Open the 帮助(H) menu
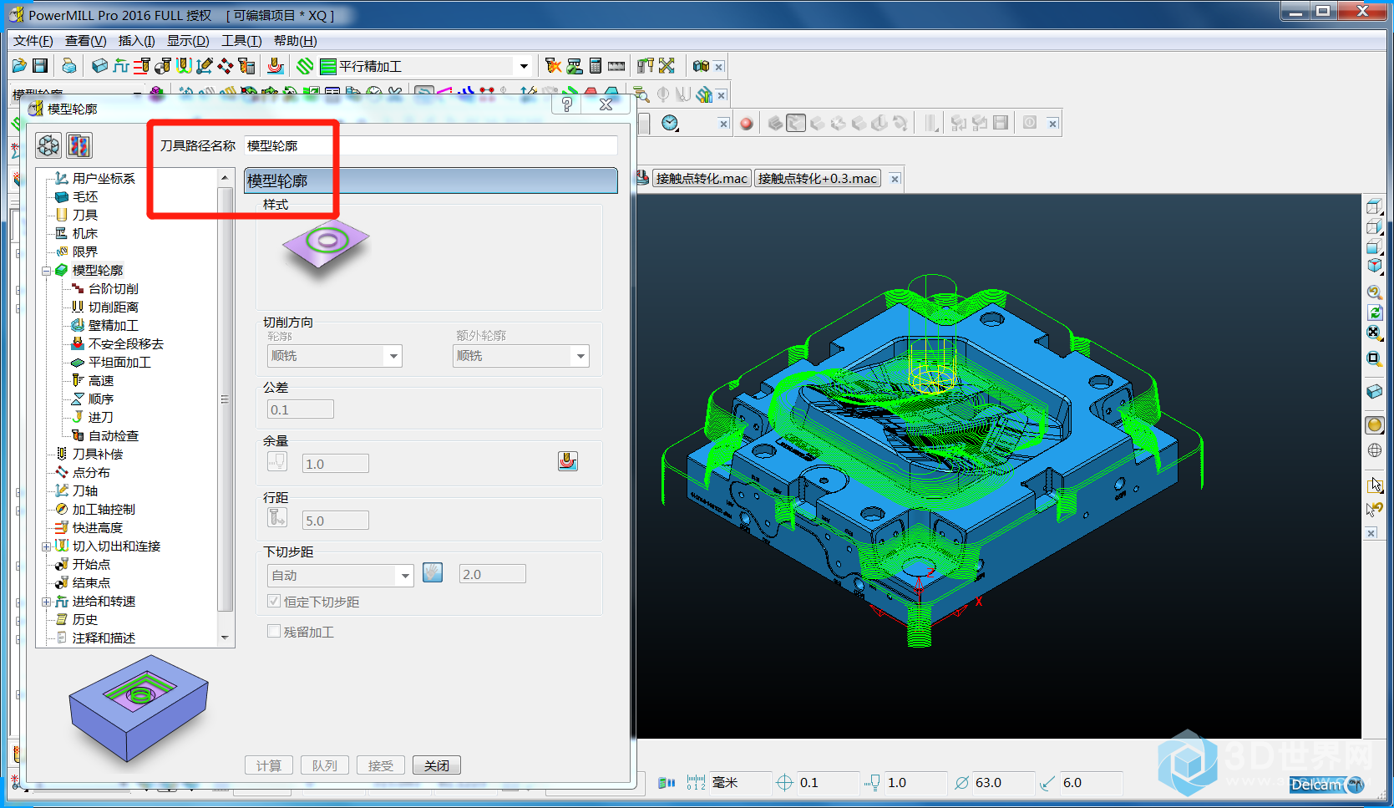 [296, 41]
